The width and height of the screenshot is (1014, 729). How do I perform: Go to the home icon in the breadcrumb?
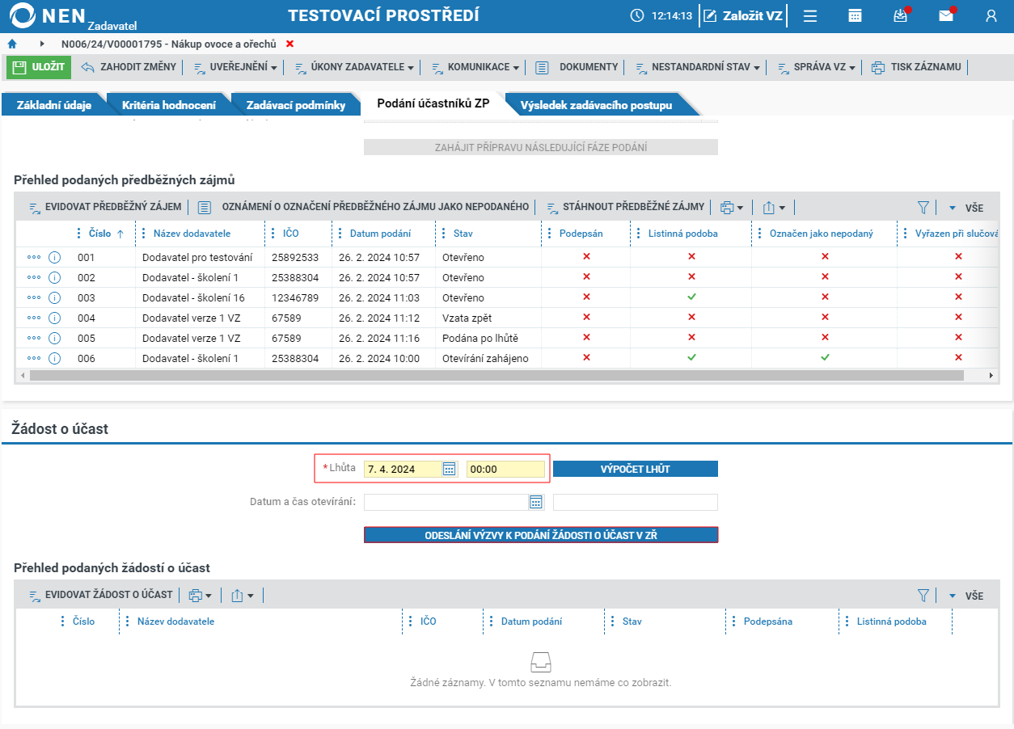(12, 44)
